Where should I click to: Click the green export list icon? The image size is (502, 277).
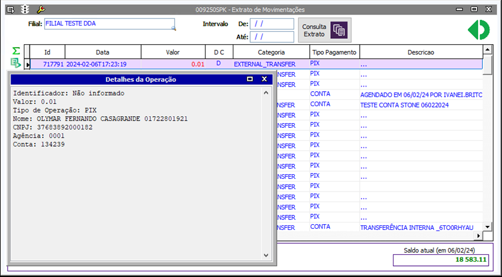point(16,63)
